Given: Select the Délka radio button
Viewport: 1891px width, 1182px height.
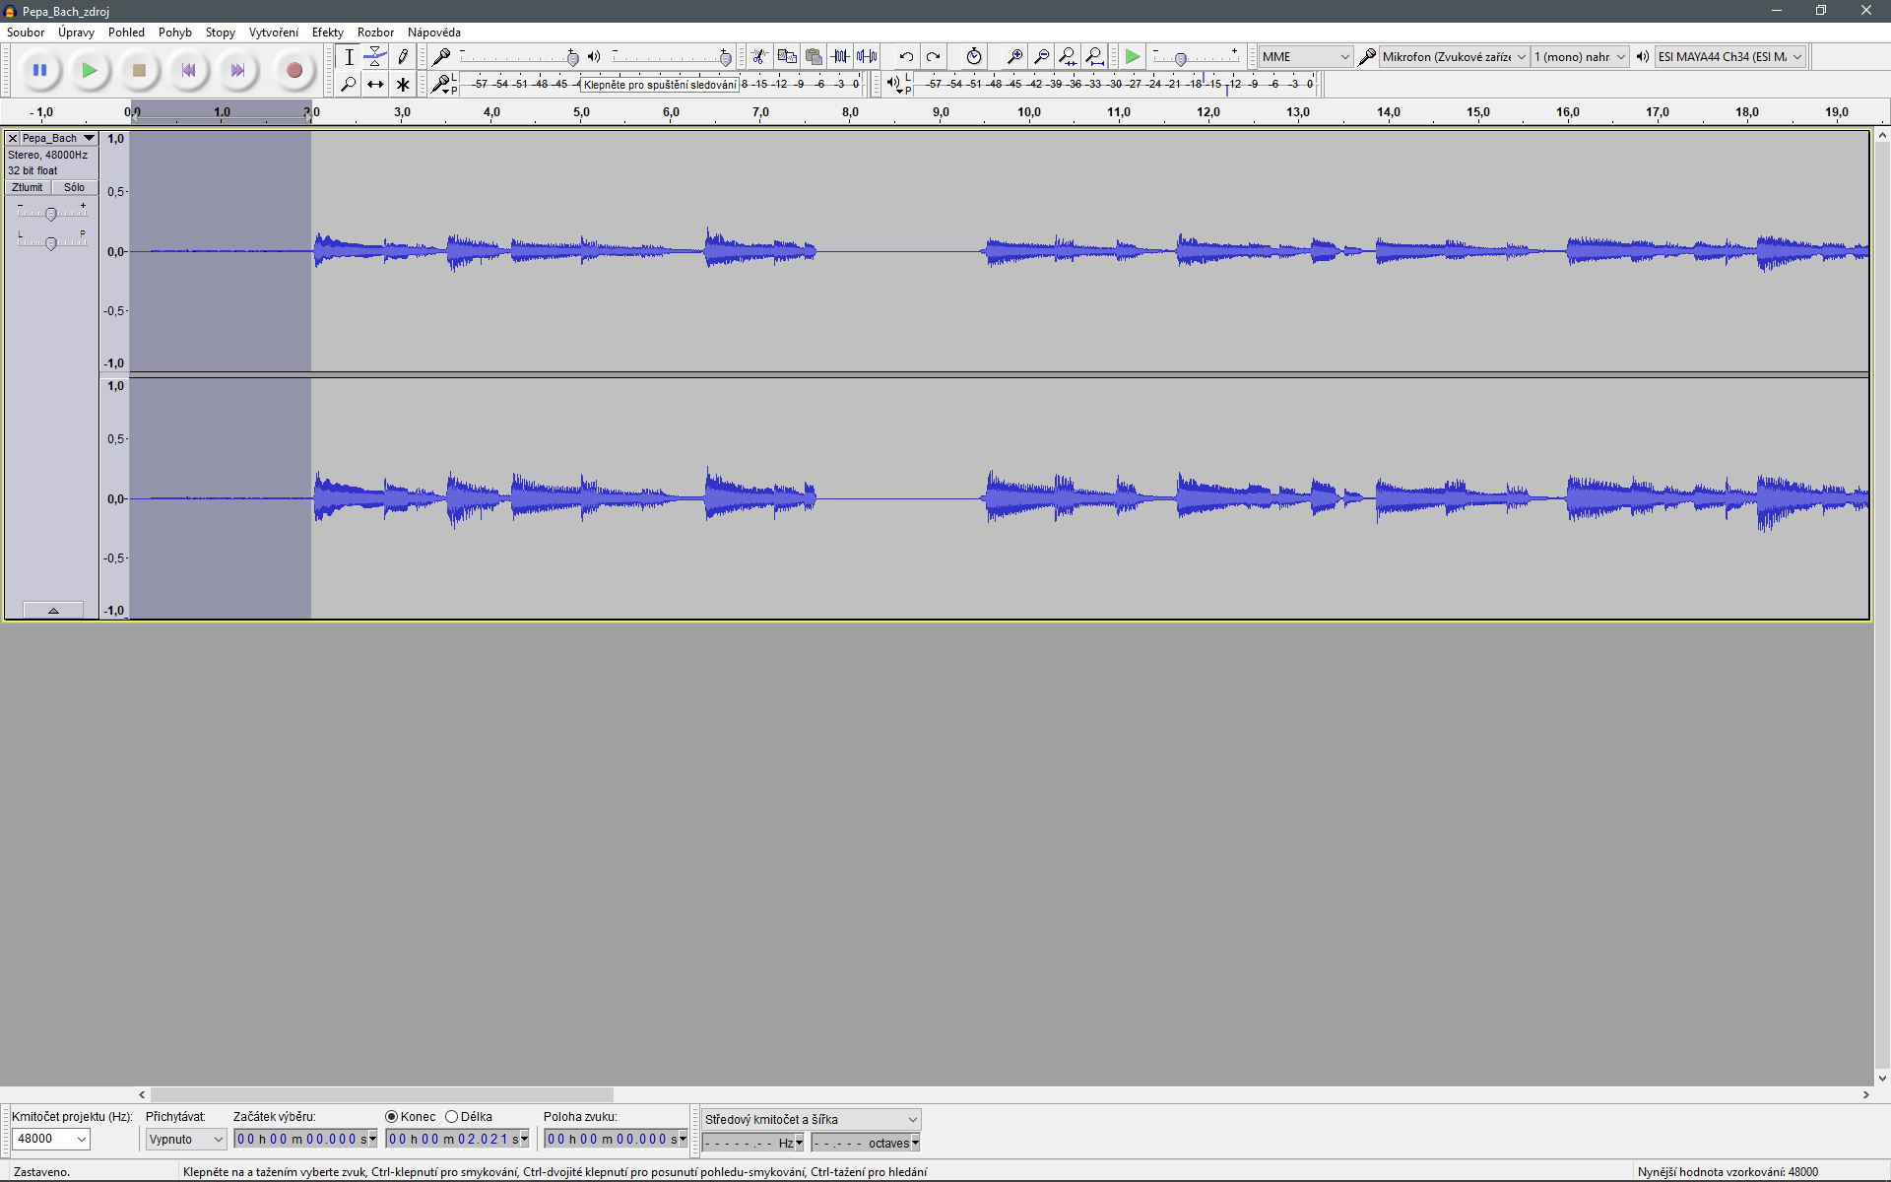Looking at the screenshot, I should [x=452, y=1117].
